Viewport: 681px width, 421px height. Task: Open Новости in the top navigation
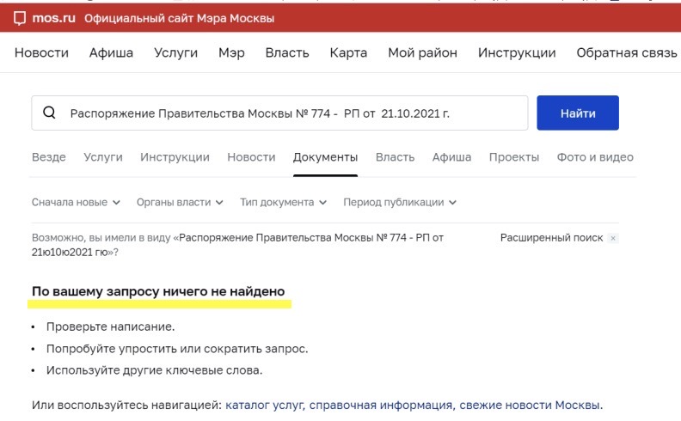pos(41,52)
